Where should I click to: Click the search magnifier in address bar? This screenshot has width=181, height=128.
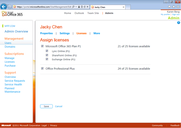tap(73, 7)
